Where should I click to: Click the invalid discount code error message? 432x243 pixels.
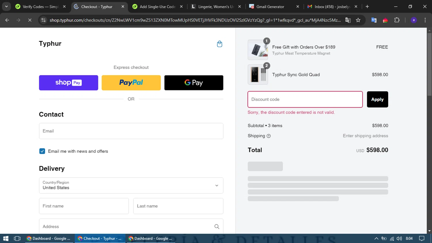click(x=291, y=112)
